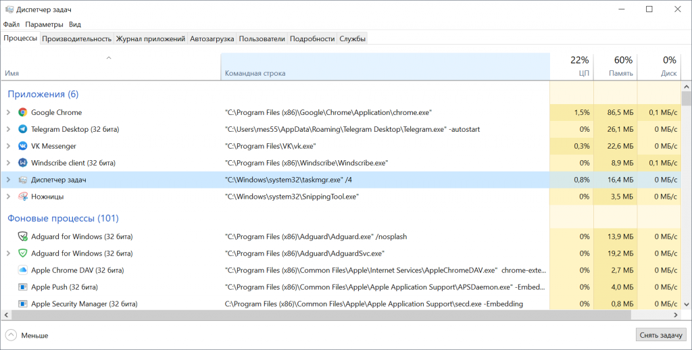Sort by the Командная строка column
The image size is (692, 350).
385,67
